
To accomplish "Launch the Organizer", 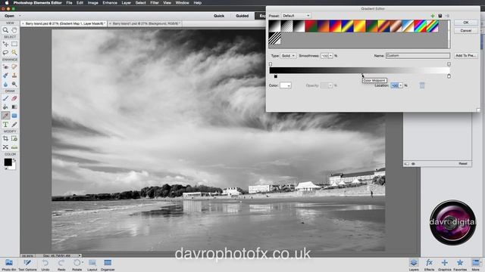I will [108, 264].
